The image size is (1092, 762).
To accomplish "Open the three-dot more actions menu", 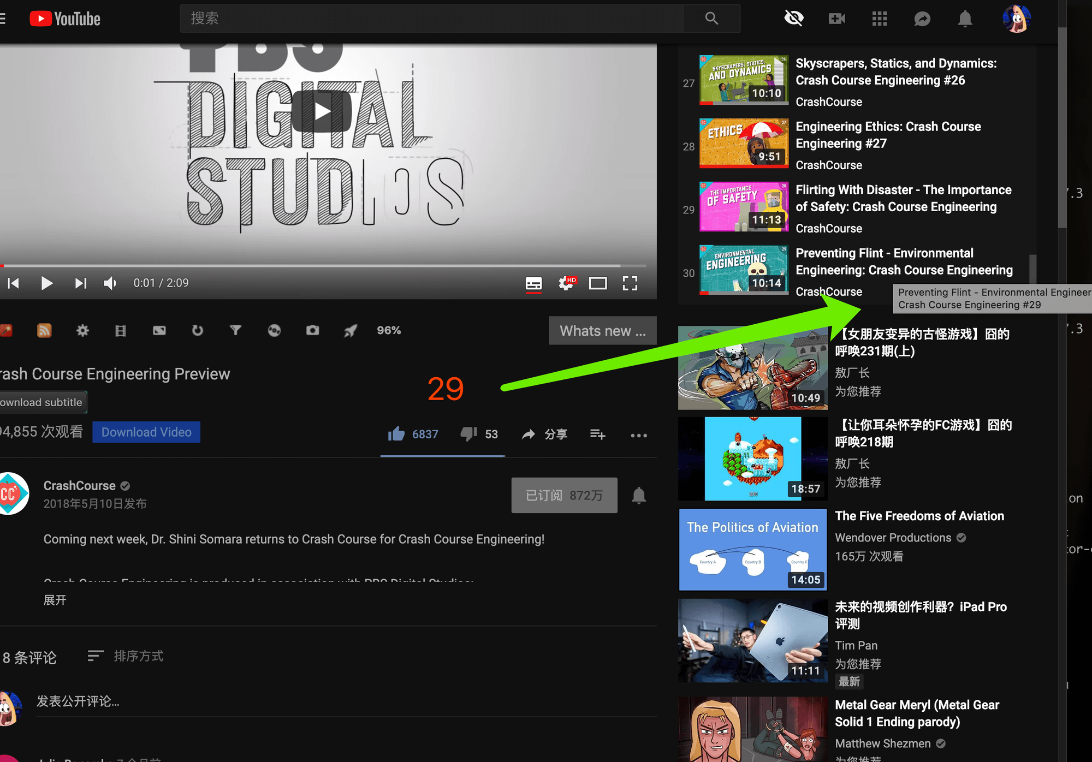I will click(x=638, y=435).
